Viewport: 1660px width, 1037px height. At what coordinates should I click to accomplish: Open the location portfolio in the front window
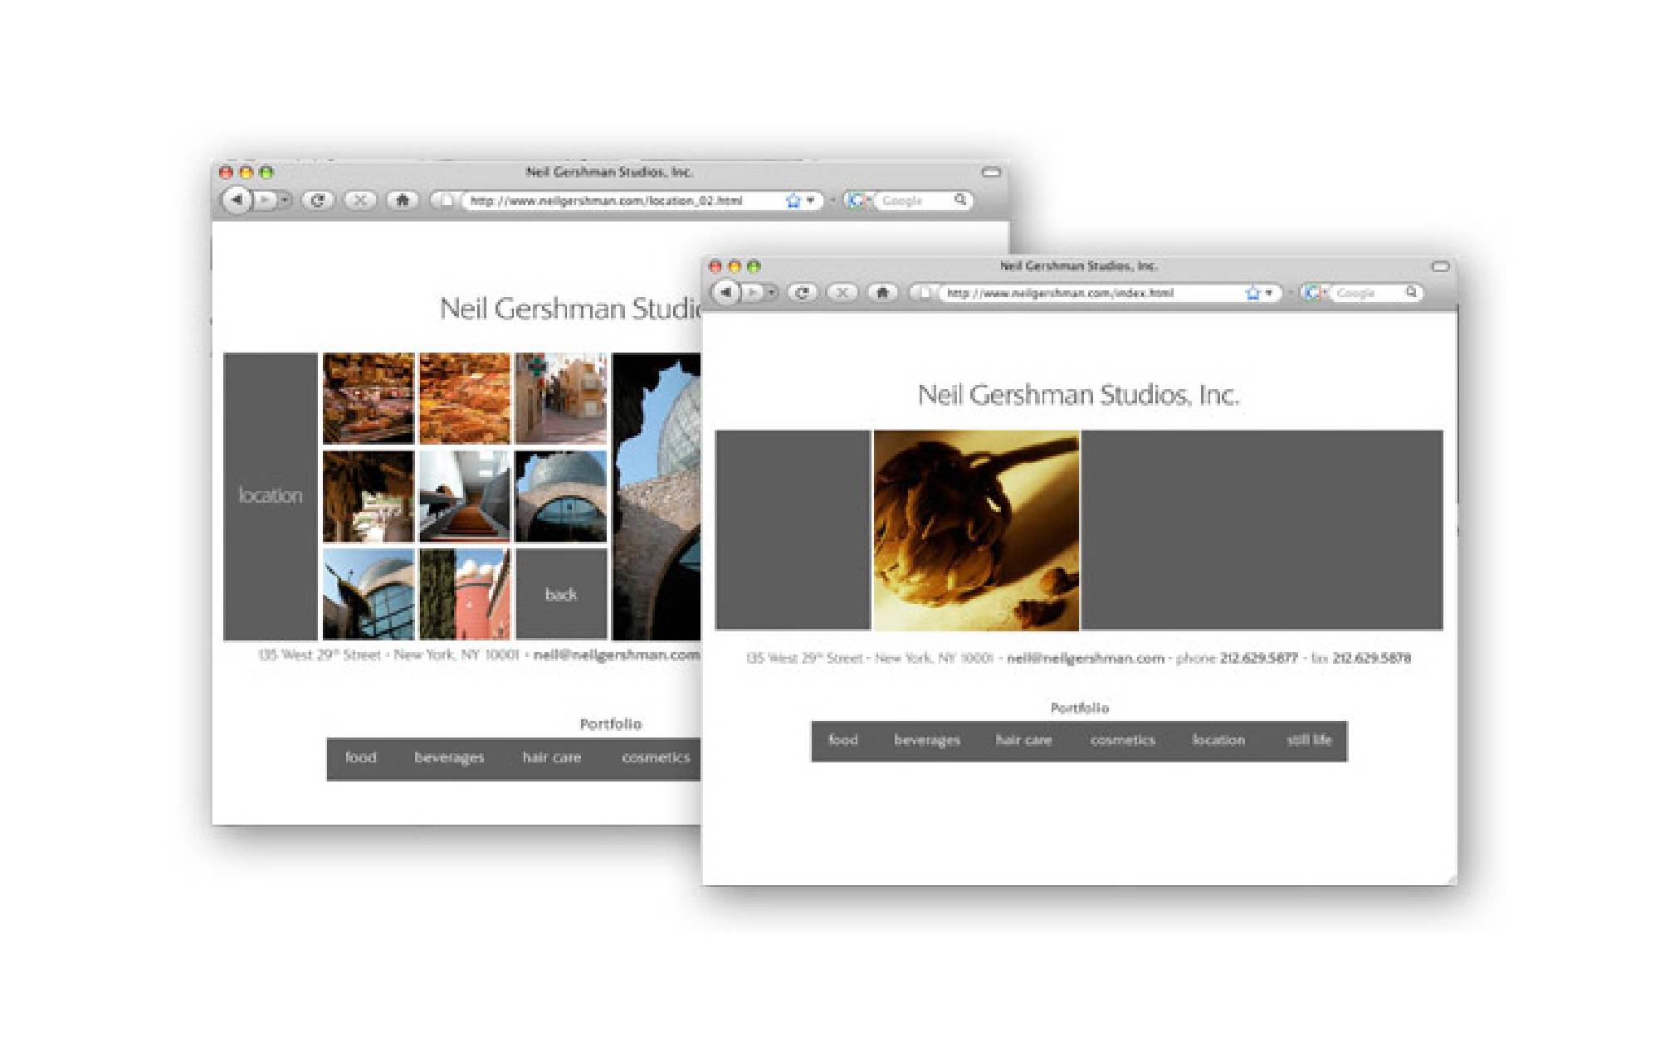tap(1218, 740)
